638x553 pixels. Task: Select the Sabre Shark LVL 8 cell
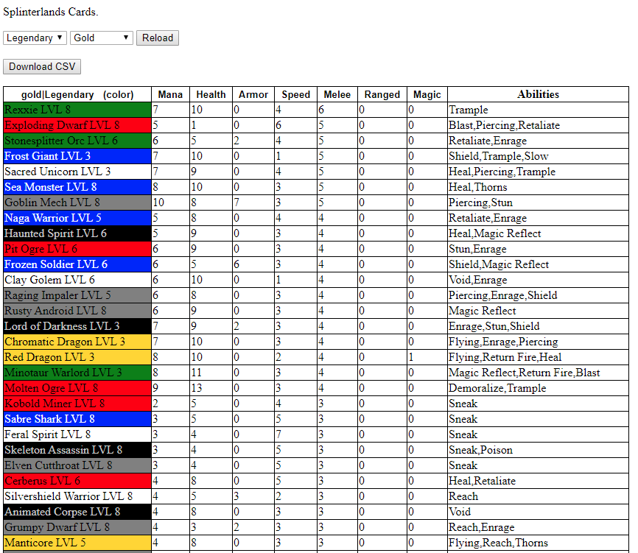click(77, 419)
